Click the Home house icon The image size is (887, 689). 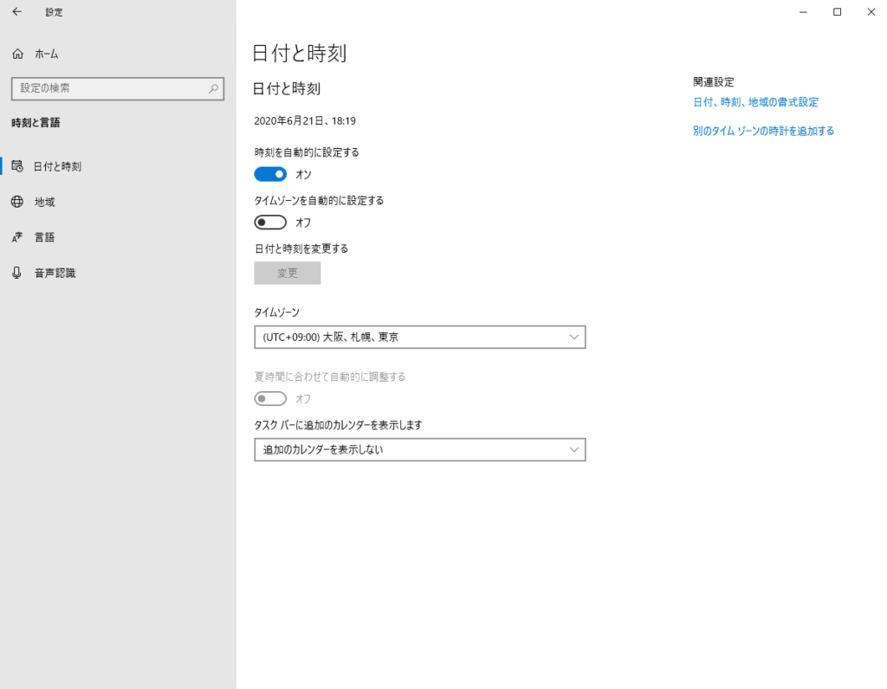tap(17, 54)
